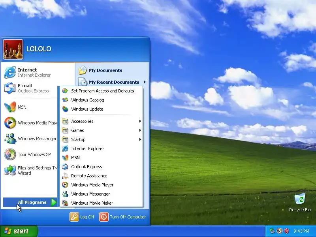Viewport: 316px width, 237px height.
Task: Click the Tour Windows XP label
Action: (34, 154)
